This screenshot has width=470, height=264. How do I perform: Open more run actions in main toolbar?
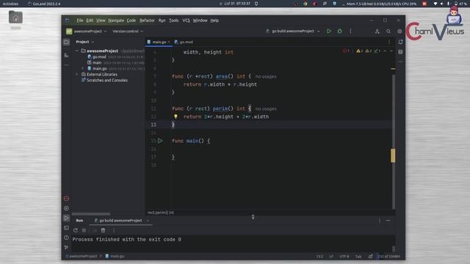[350, 31]
